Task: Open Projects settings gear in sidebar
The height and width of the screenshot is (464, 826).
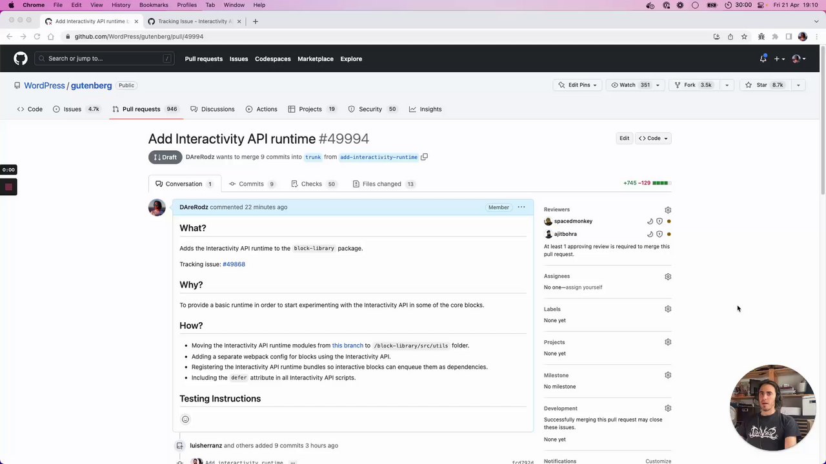Action: pos(668,342)
